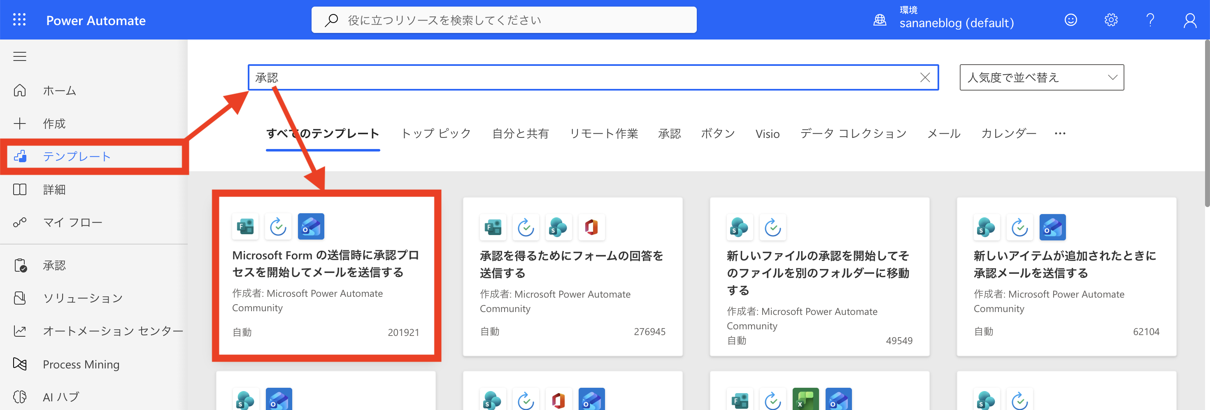Image resolution: width=1210 pixels, height=410 pixels.
Task: Expand more template categories with the ellipsis
Action: (x=1060, y=134)
